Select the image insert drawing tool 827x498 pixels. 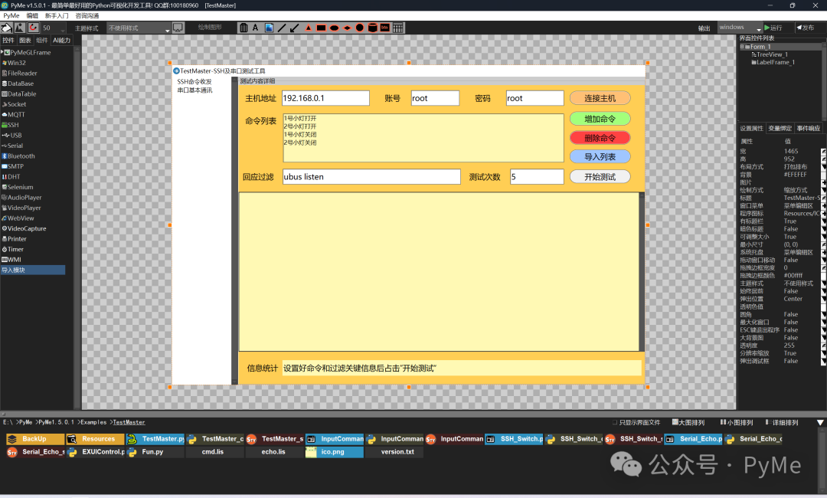point(269,28)
